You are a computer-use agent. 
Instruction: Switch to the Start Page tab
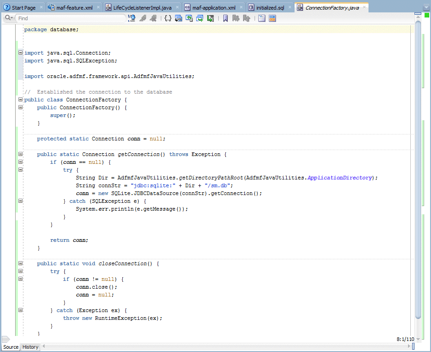(x=23, y=8)
